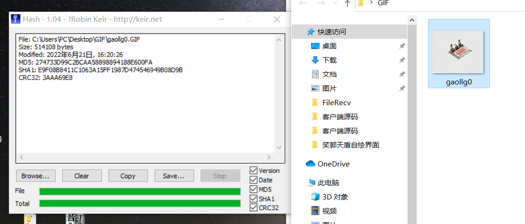
Task: Select the gaollg0 GIF thumbnail
Action: tap(459, 53)
